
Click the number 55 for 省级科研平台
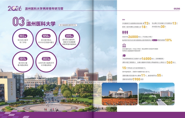tap(159, 75)
